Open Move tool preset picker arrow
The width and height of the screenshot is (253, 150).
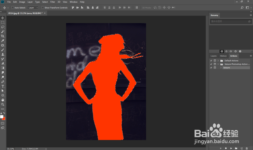[x=8, y=8]
